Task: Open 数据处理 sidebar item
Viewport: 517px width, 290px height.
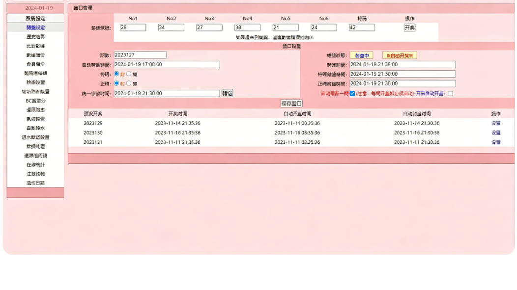Action: pyautogui.click(x=35, y=147)
